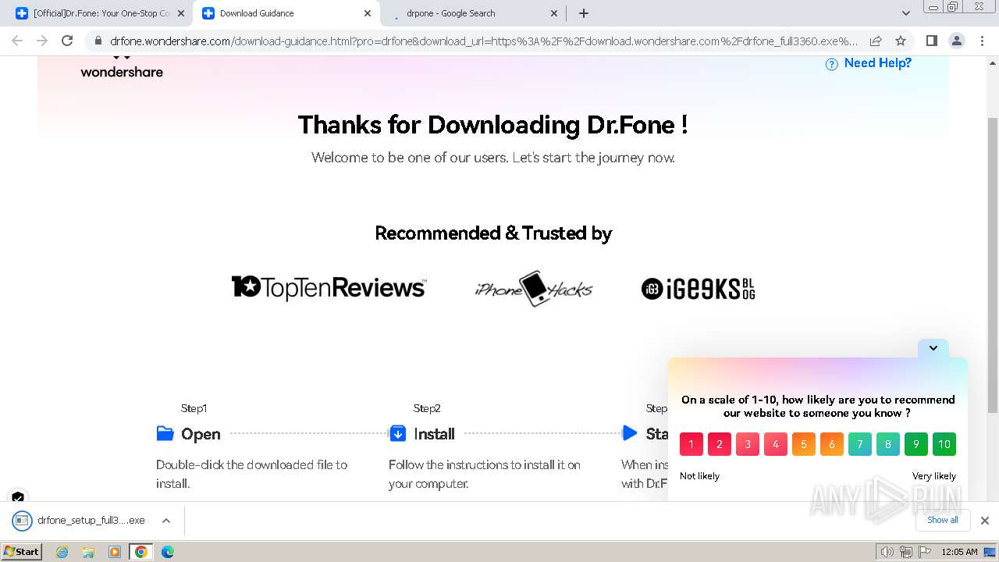Go forward to next page
This screenshot has height=562, width=999.
42,41
